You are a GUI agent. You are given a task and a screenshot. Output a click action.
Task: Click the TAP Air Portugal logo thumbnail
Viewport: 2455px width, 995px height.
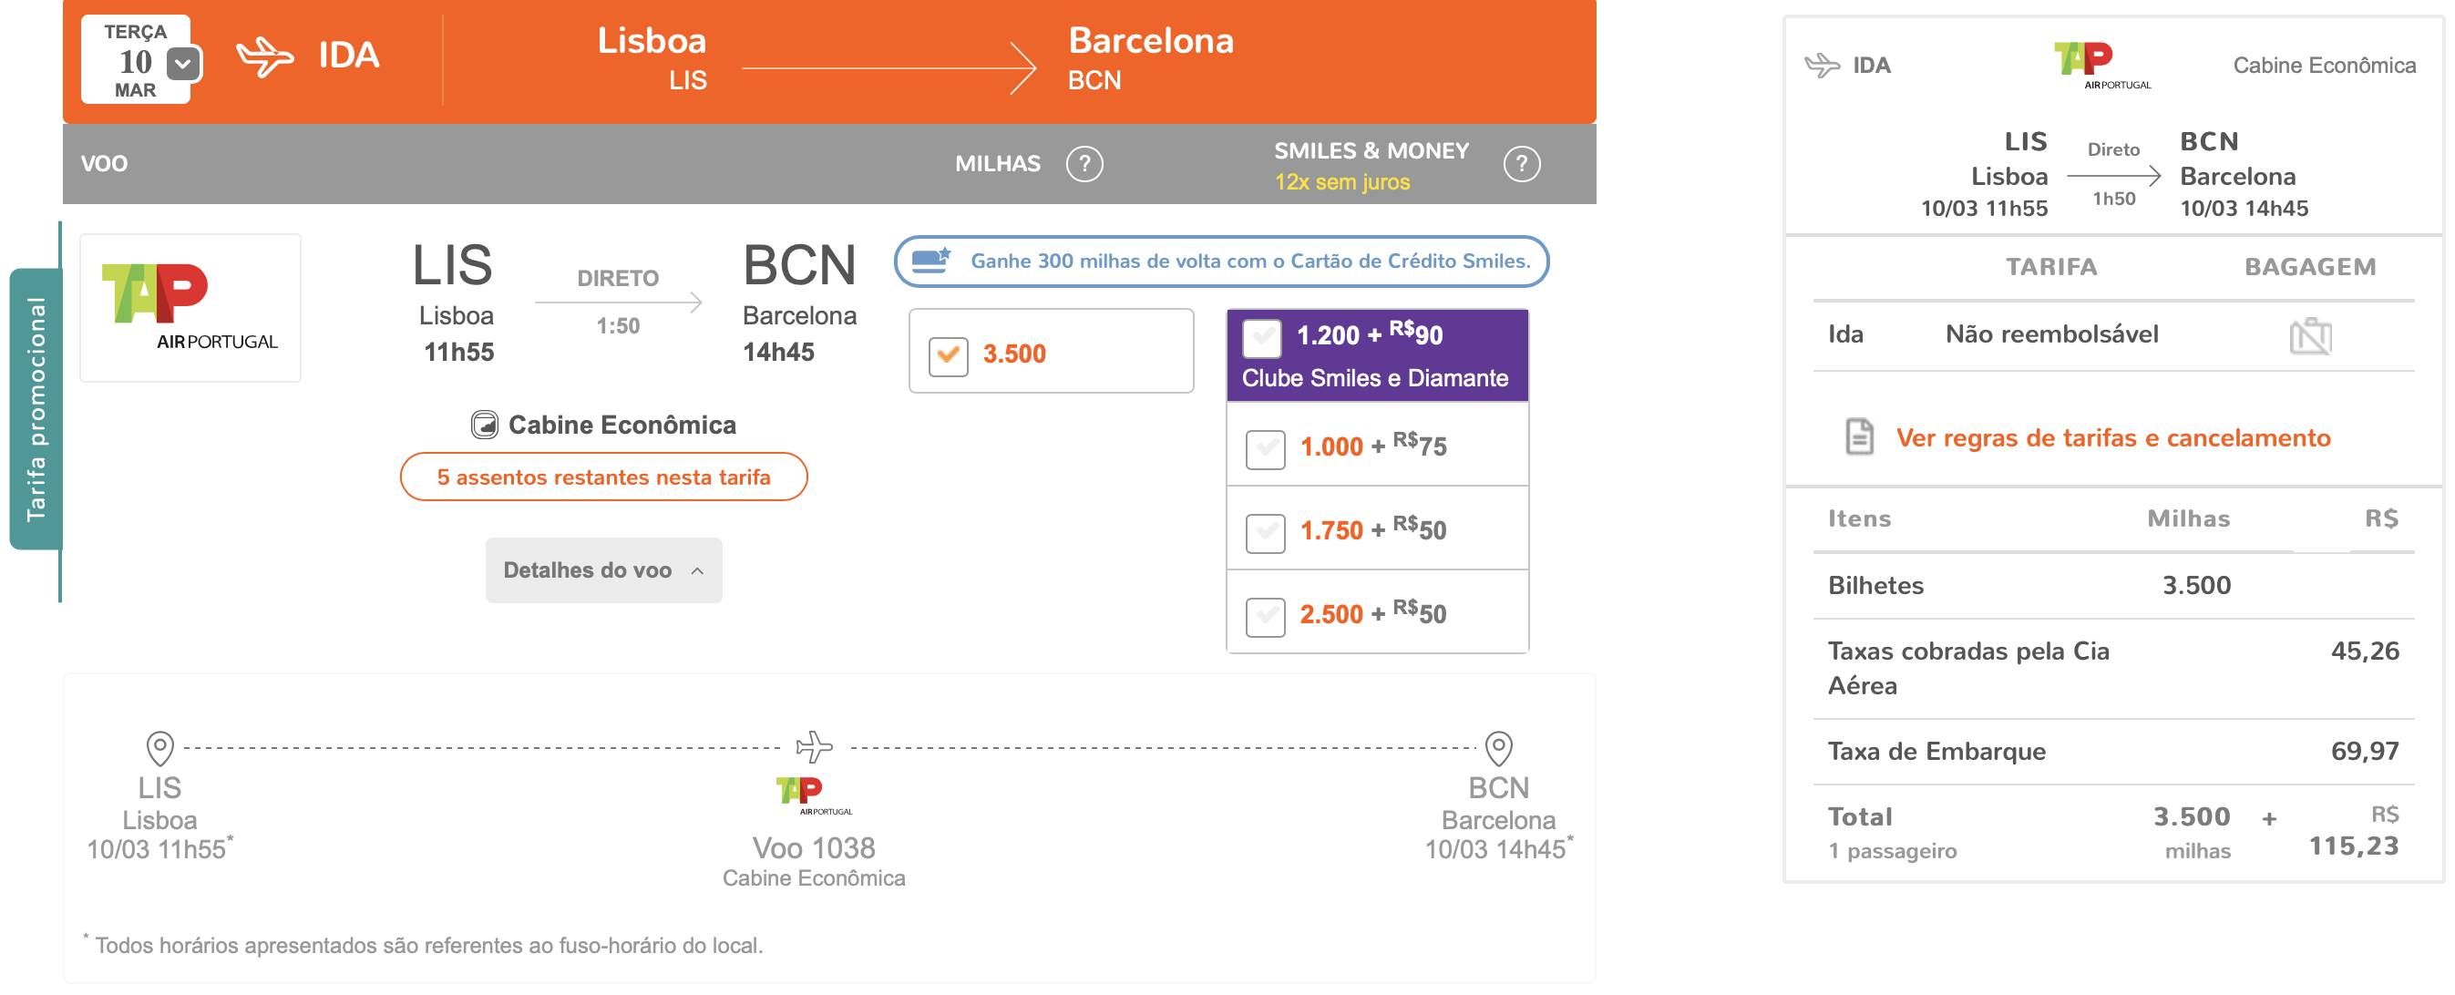pos(190,308)
